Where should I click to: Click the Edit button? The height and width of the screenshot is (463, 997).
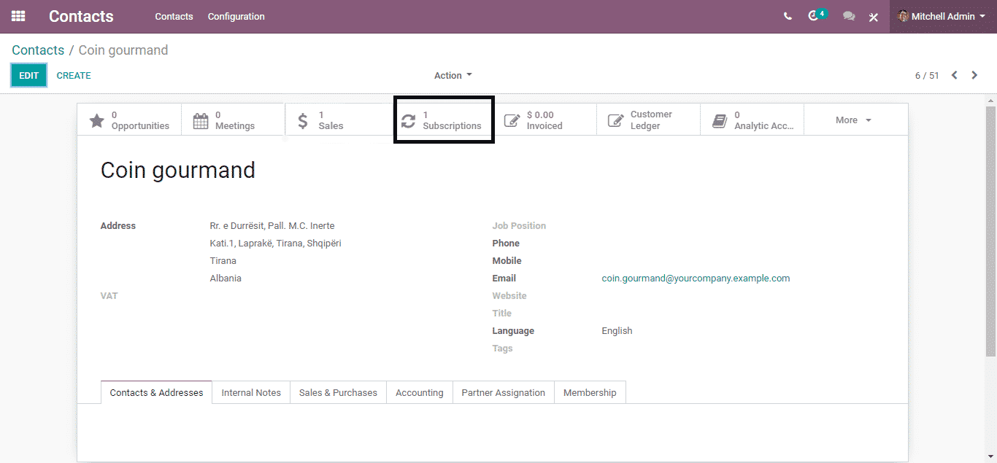point(29,75)
